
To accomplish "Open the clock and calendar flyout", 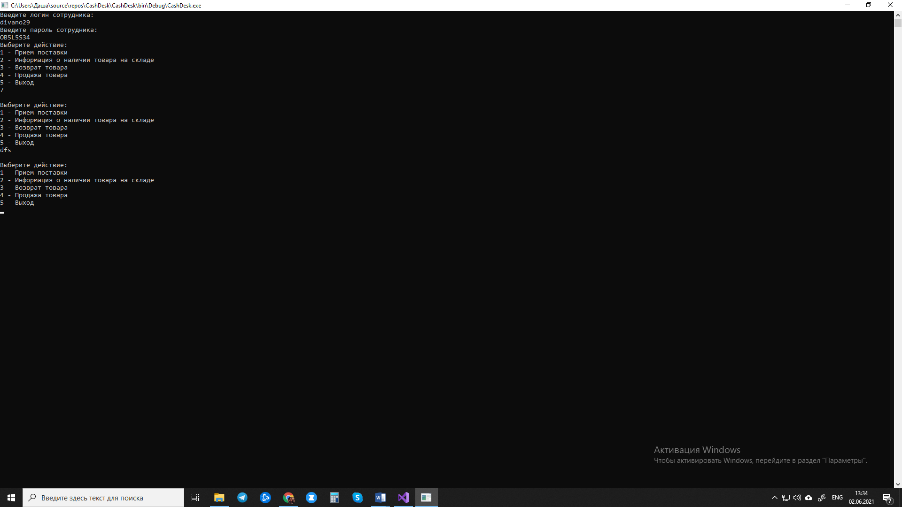I will click(x=861, y=498).
